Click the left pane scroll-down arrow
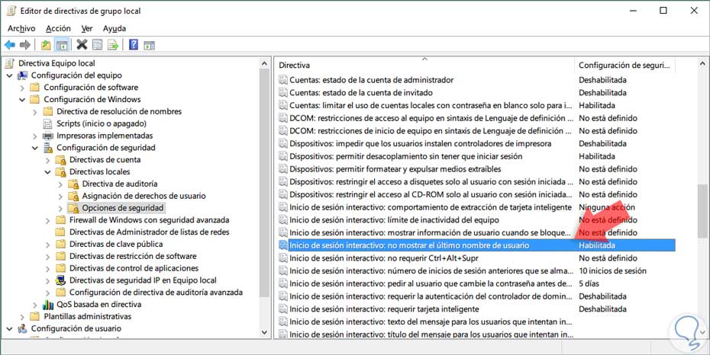710x355 pixels. coord(265,332)
